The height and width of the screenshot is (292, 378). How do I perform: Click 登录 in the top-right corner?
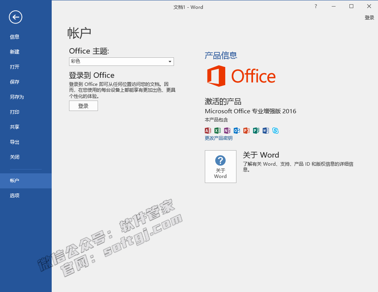click(x=369, y=17)
